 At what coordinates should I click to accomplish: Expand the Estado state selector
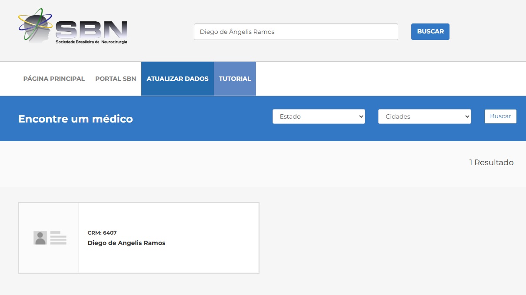(318, 116)
